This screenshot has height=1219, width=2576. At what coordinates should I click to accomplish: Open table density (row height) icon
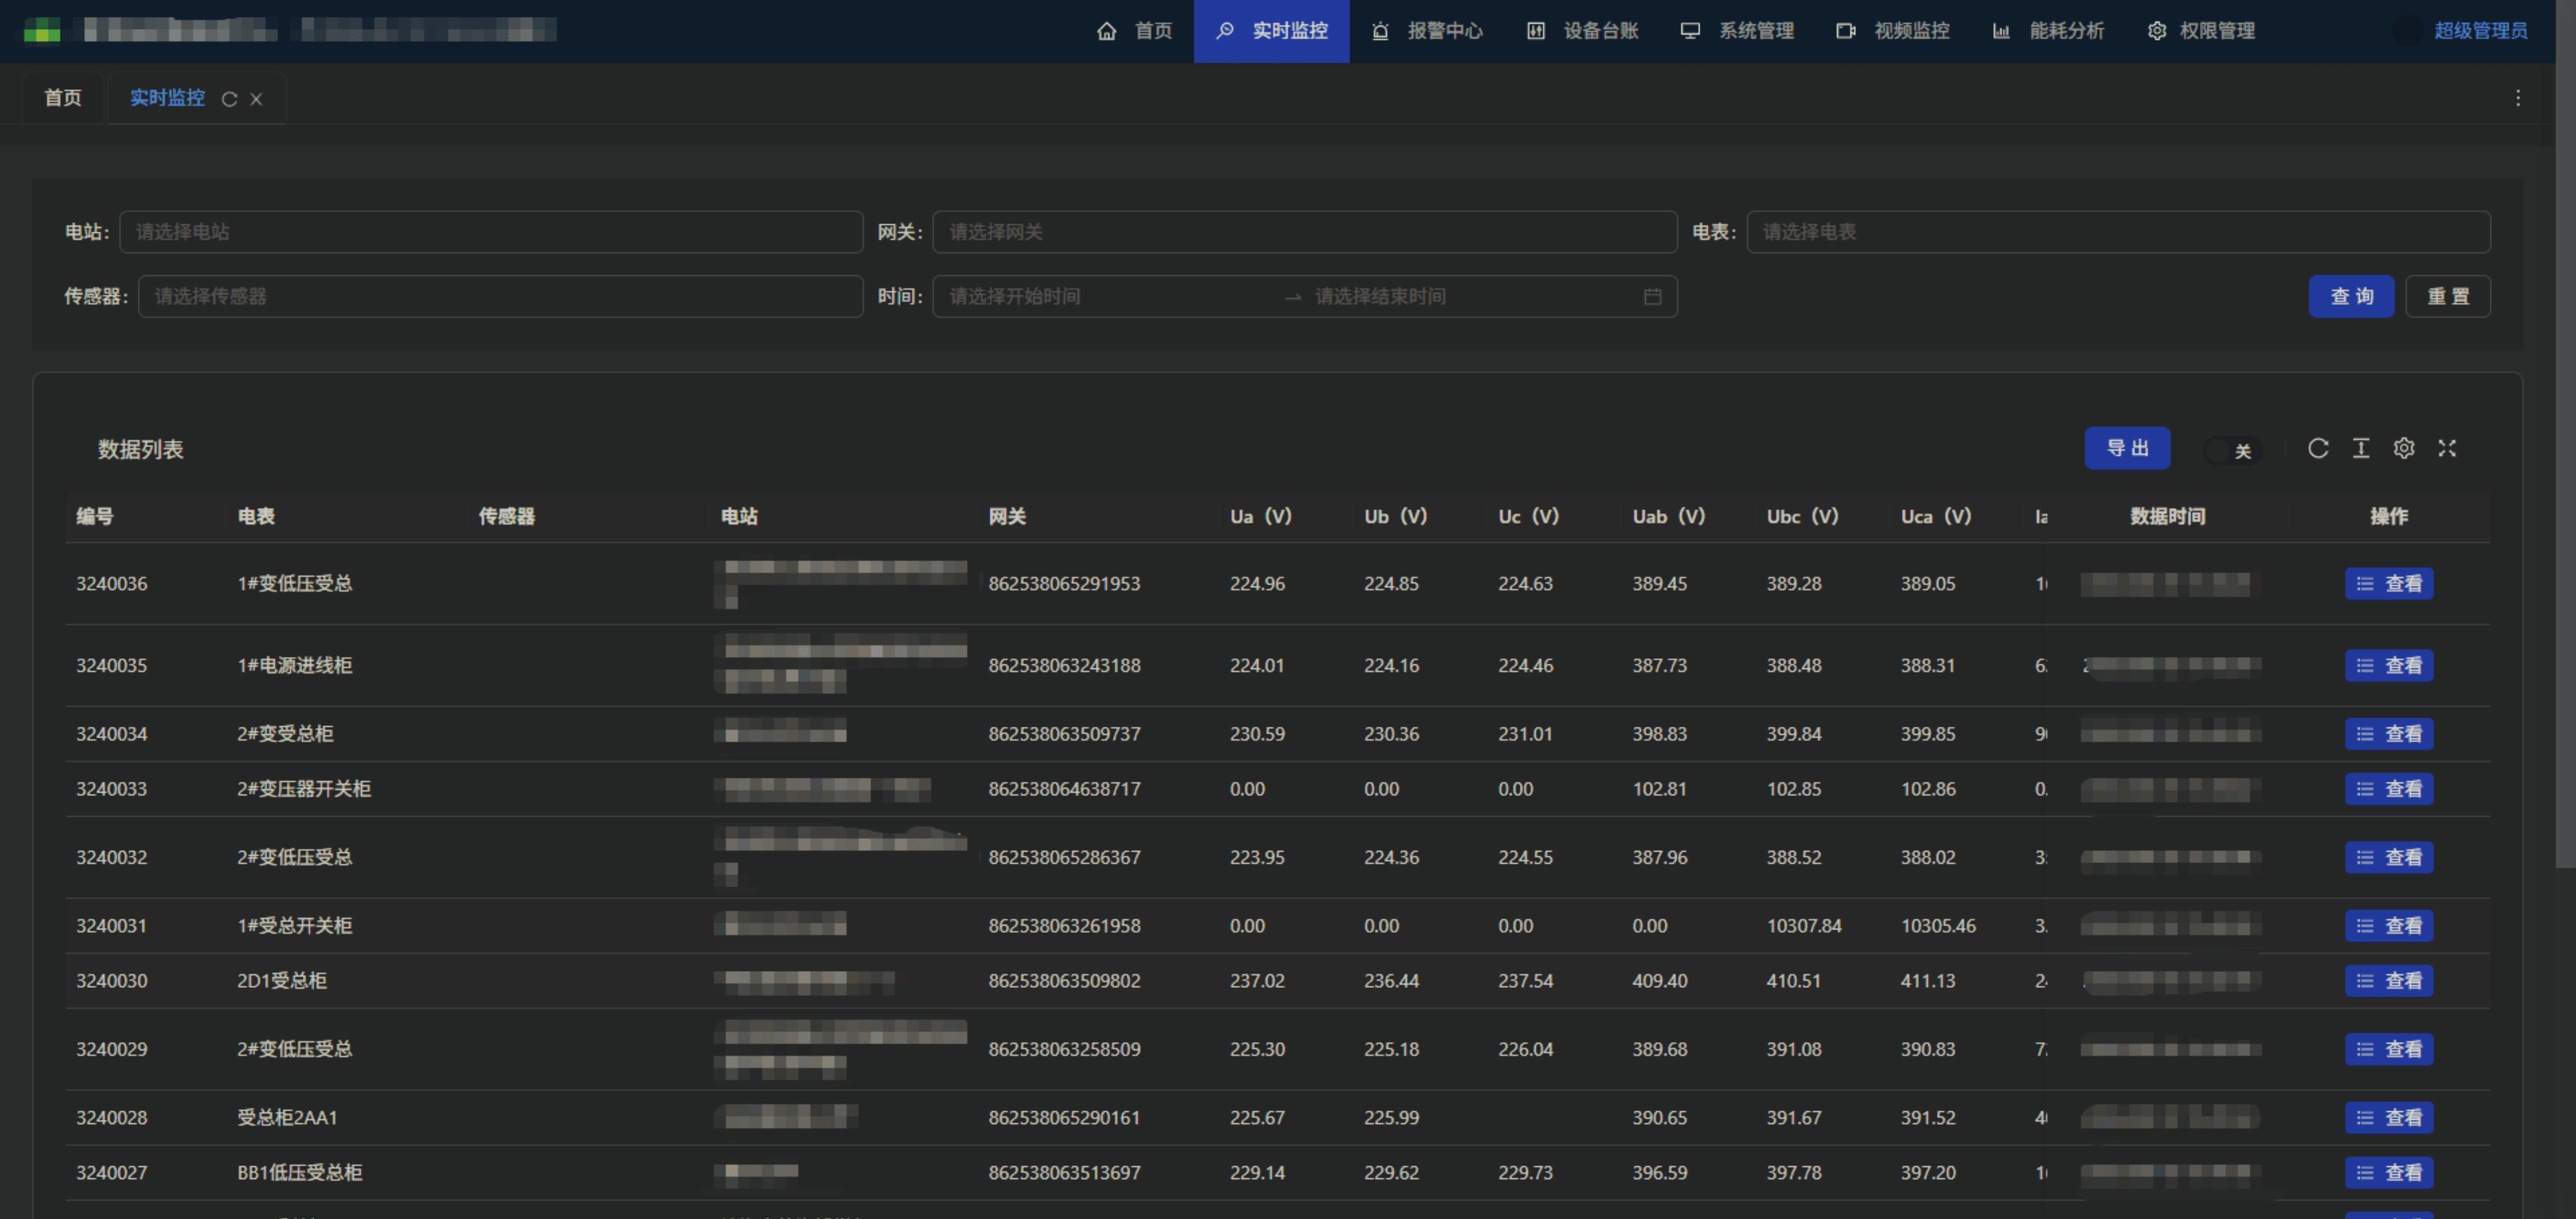coord(2361,448)
